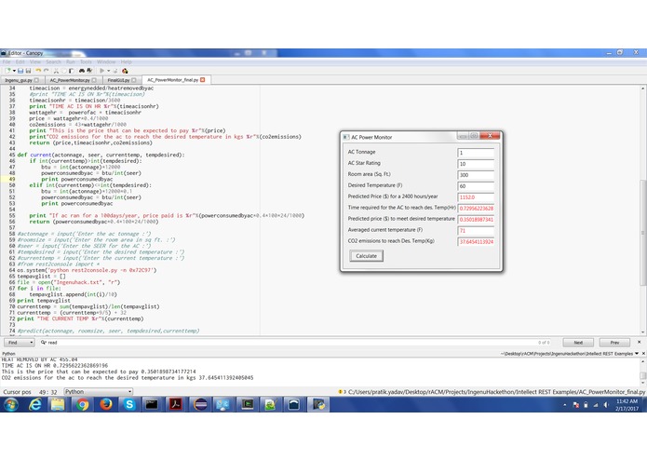Image resolution: width=647 pixels, height=460 pixels.
Task: Click the Predicted Price for 2400 hours field
Action: coord(476,197)
